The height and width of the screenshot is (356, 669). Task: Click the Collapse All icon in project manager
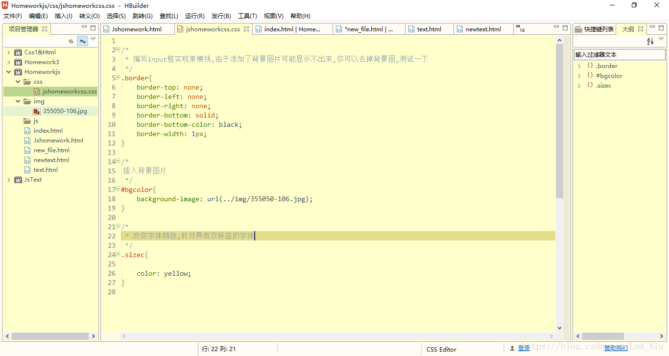point(71,41)
